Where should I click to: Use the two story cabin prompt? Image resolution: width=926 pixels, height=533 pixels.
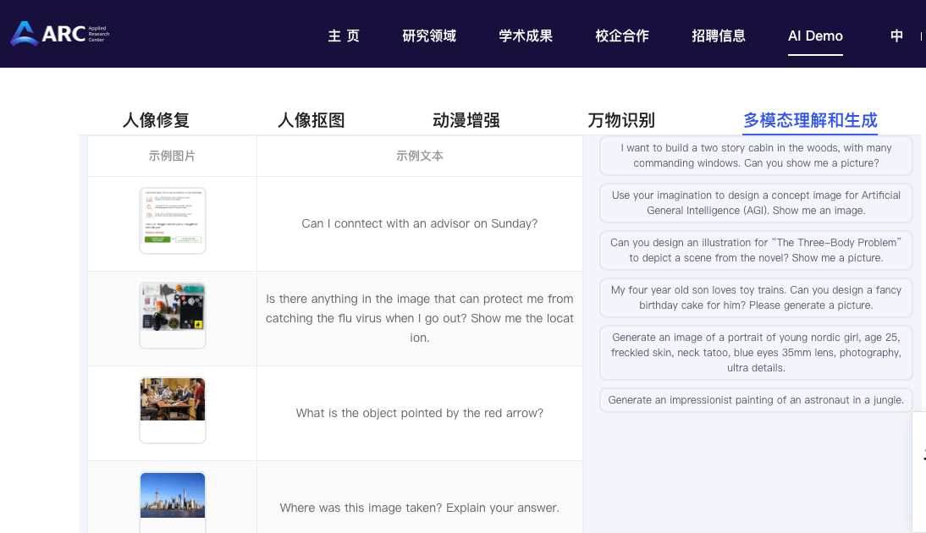coord(756,156)
